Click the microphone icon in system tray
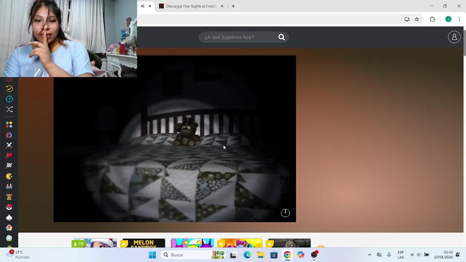The image size is (466, 262). point(389,255)
